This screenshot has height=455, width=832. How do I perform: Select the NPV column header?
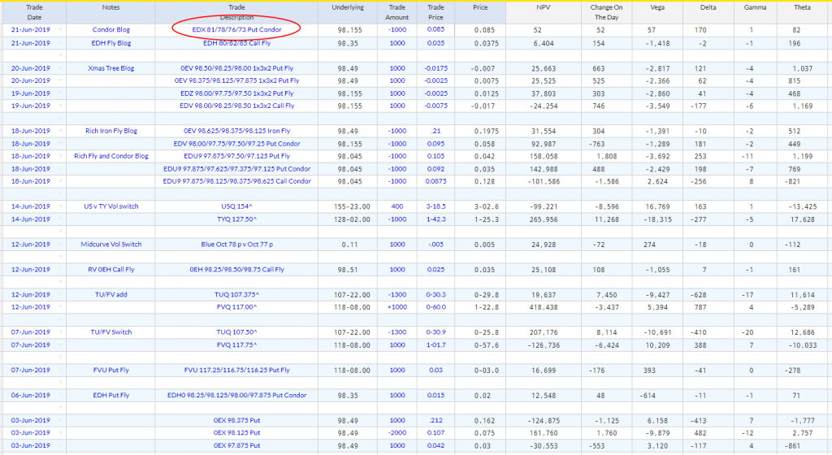(x=544, y=12)
